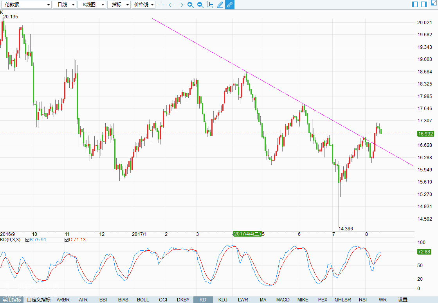The height and width of the screenshot is (303, 438).
Task: Select the BOLL indicator
Action: point(143,299)
